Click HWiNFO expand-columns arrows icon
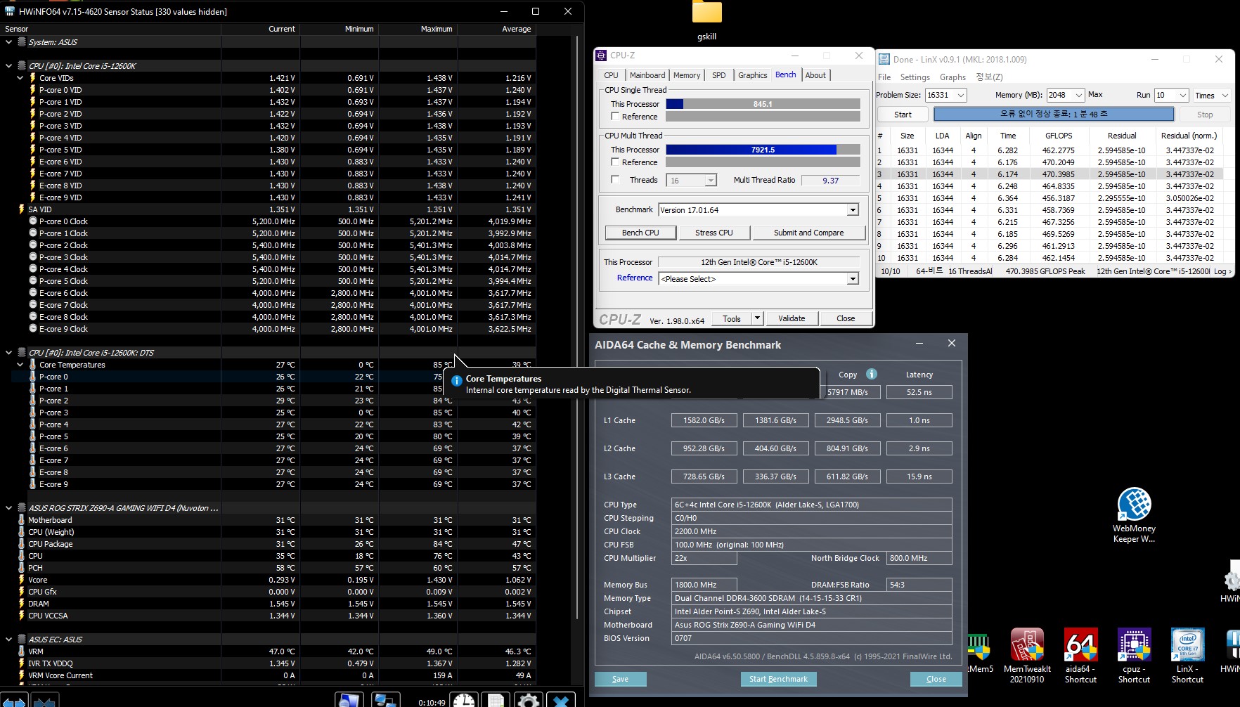Image resolution: width=1240 pixels, height=707 pixels. (14, 700)
